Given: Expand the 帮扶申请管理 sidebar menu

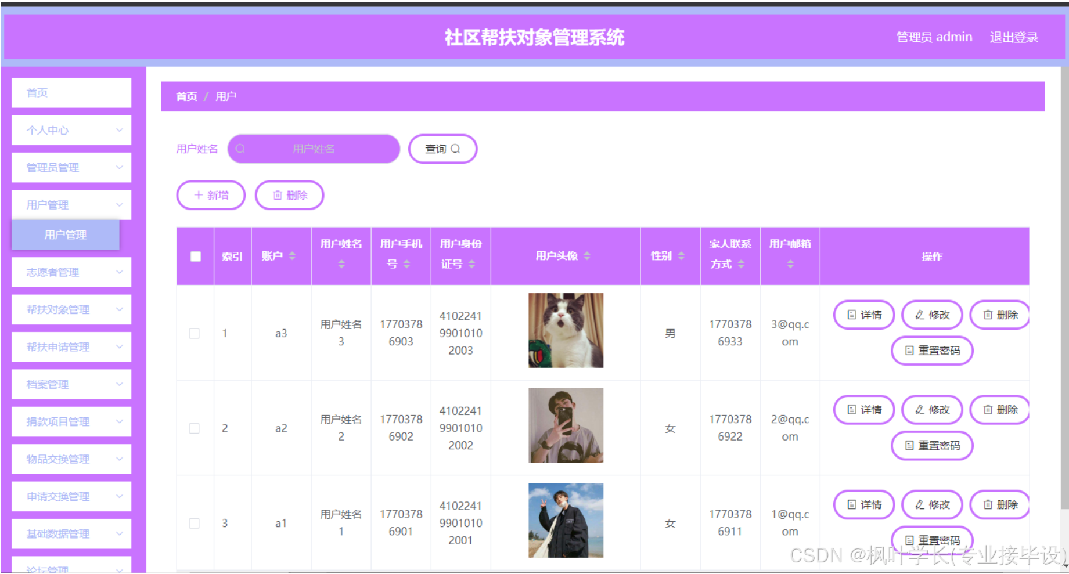Looking at the screenshot, I should point(71,347).
